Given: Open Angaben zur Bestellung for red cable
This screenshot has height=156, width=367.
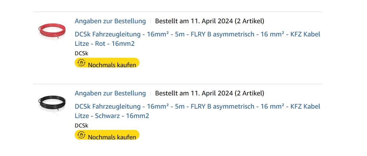Looking at the screenshot, I should point(110,21).
